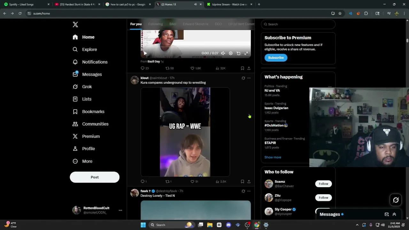Switch to the Edward Skeletrix tab

(196, 24)
